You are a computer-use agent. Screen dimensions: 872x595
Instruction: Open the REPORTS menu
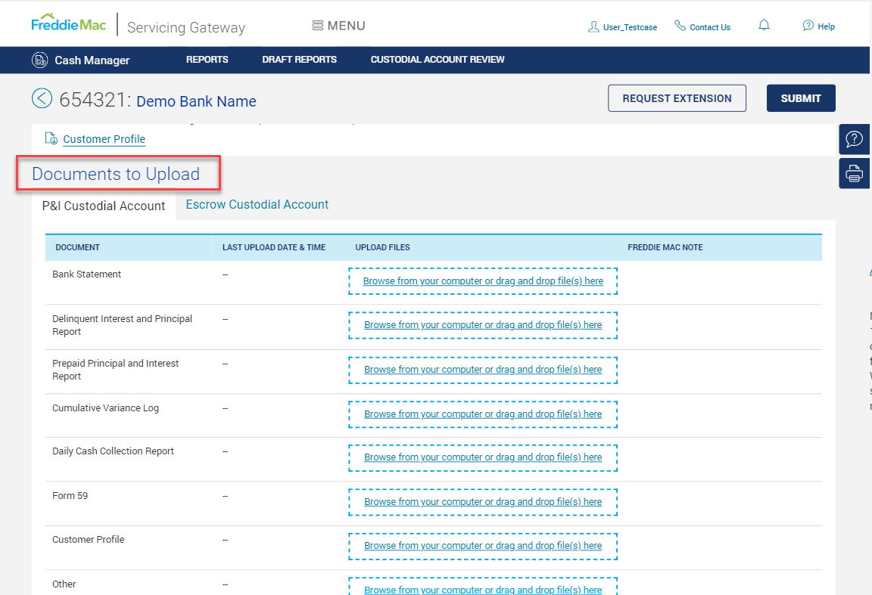[207, 59]
